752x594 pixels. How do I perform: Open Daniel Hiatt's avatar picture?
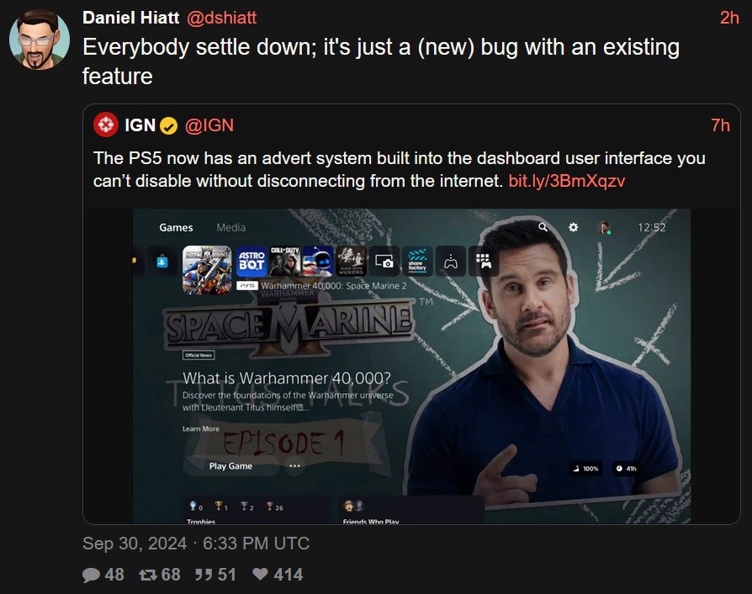[40, 40]
